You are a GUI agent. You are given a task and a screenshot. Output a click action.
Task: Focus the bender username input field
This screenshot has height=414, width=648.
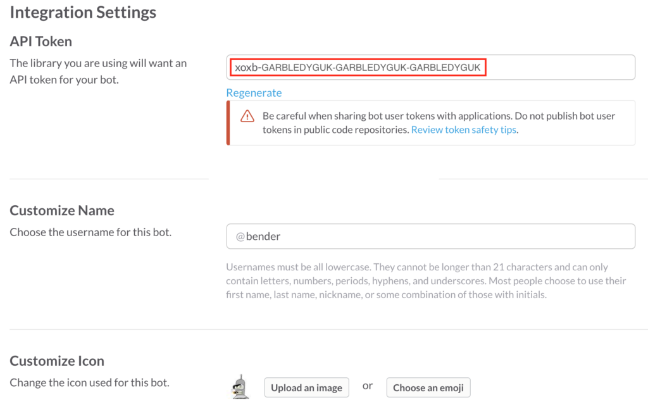(x=430, y=236)
